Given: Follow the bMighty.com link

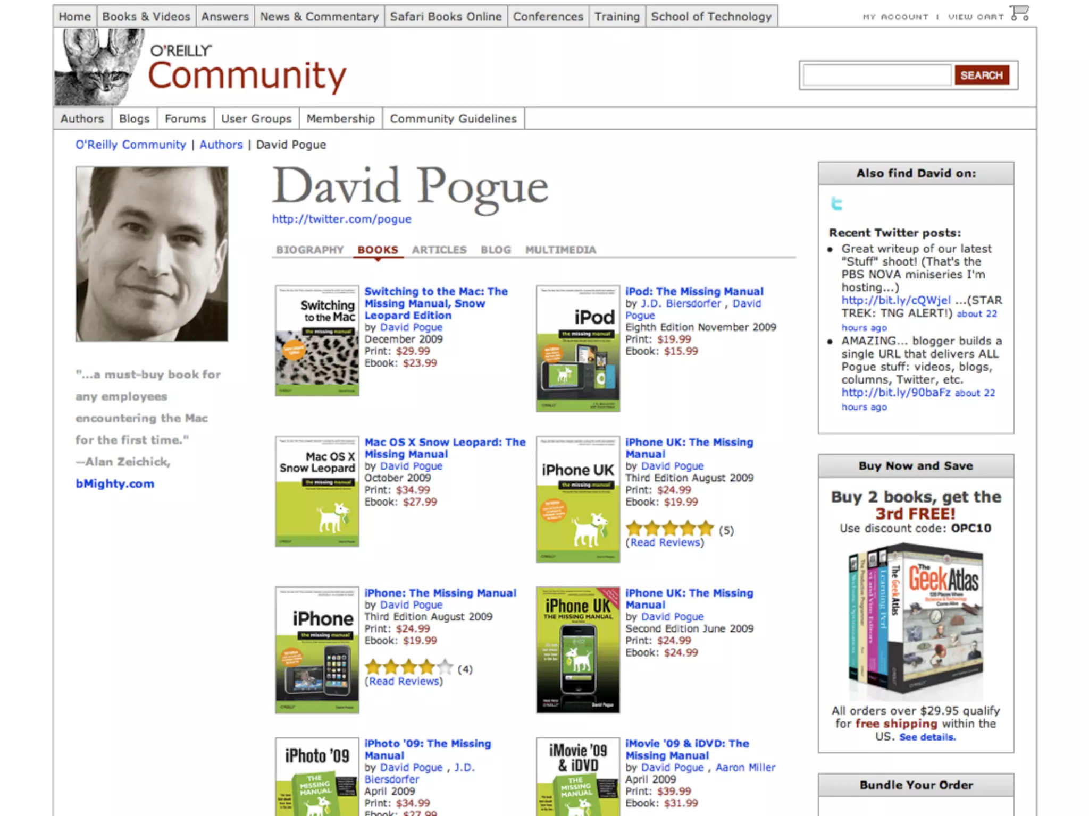Looking at the screenshot, I should pos(115,483).
